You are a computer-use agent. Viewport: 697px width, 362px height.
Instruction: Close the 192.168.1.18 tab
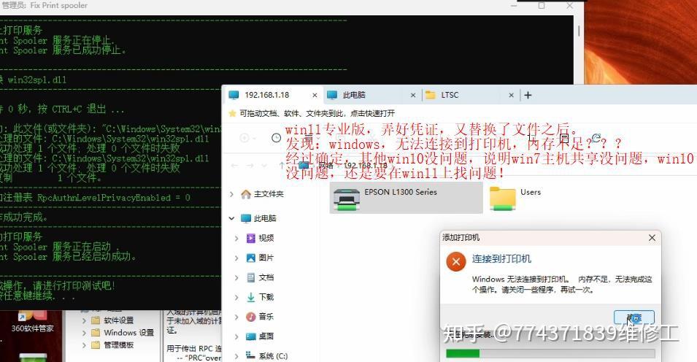(x=315, y=95)
